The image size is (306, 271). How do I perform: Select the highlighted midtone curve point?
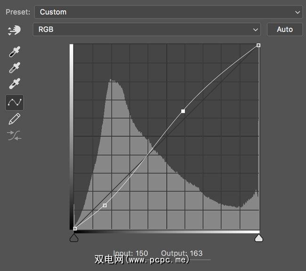[x=183, y=111]
